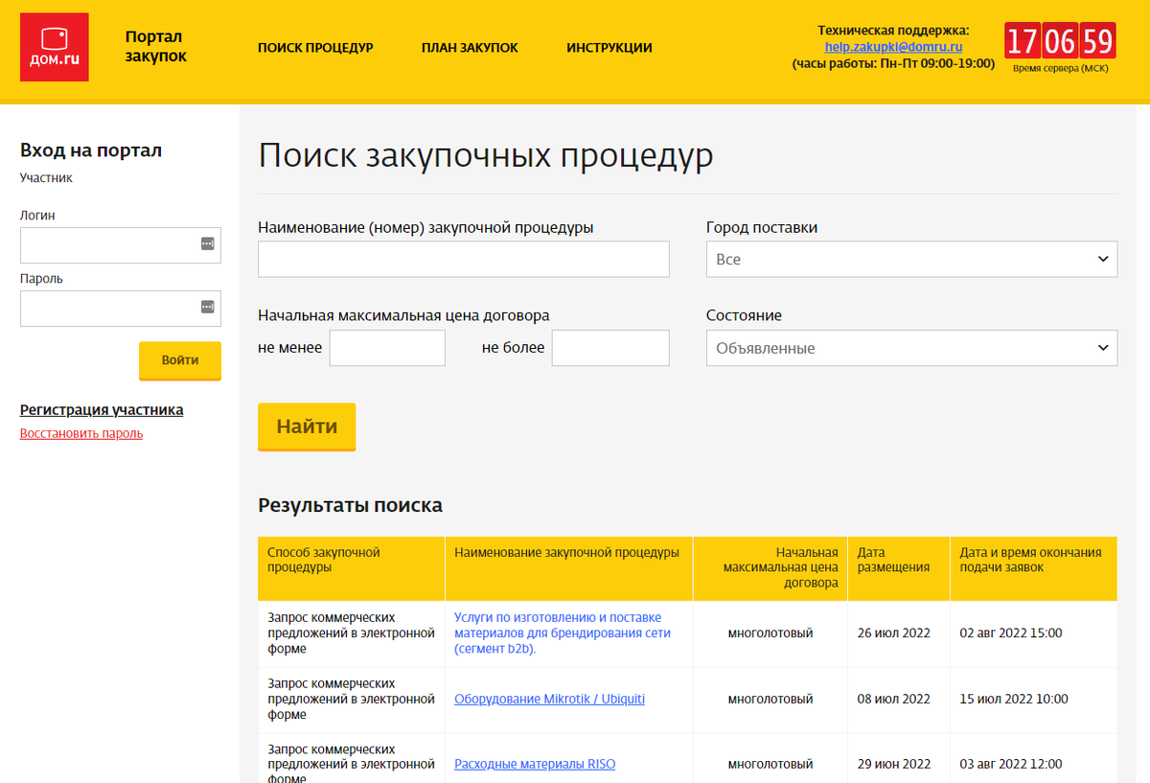Click the server time clock display
Viewport: 1150px width, 783px height.
tap(1060, 41)
